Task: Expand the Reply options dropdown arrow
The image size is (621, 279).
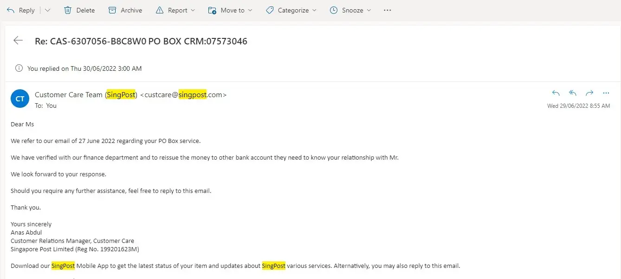Action: click(x=47, y=10)
